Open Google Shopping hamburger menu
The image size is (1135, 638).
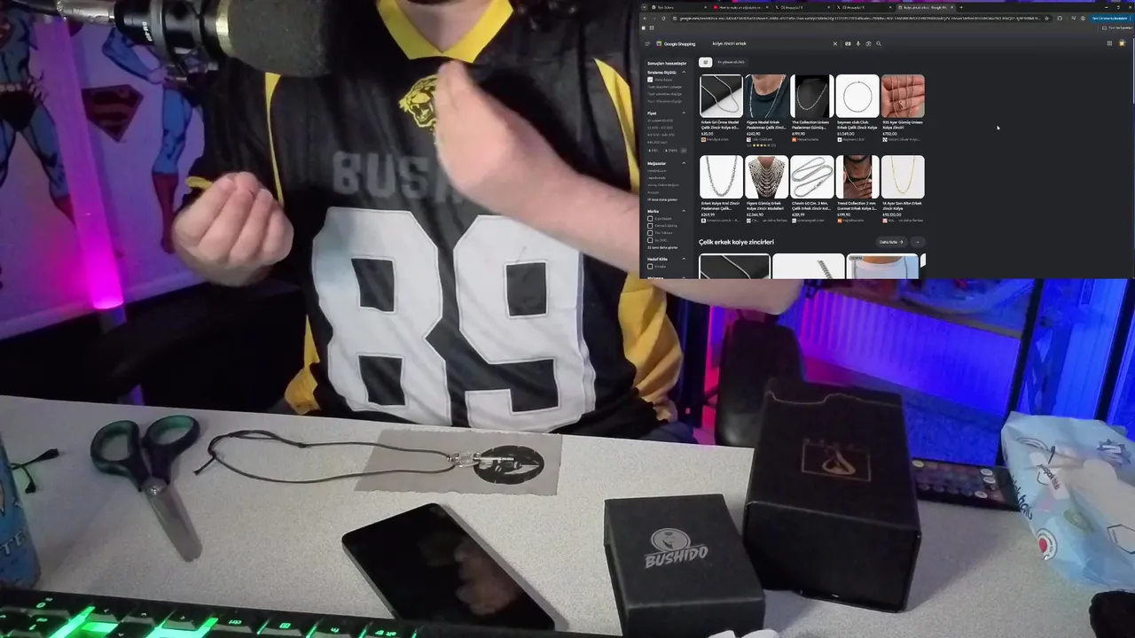647,43
